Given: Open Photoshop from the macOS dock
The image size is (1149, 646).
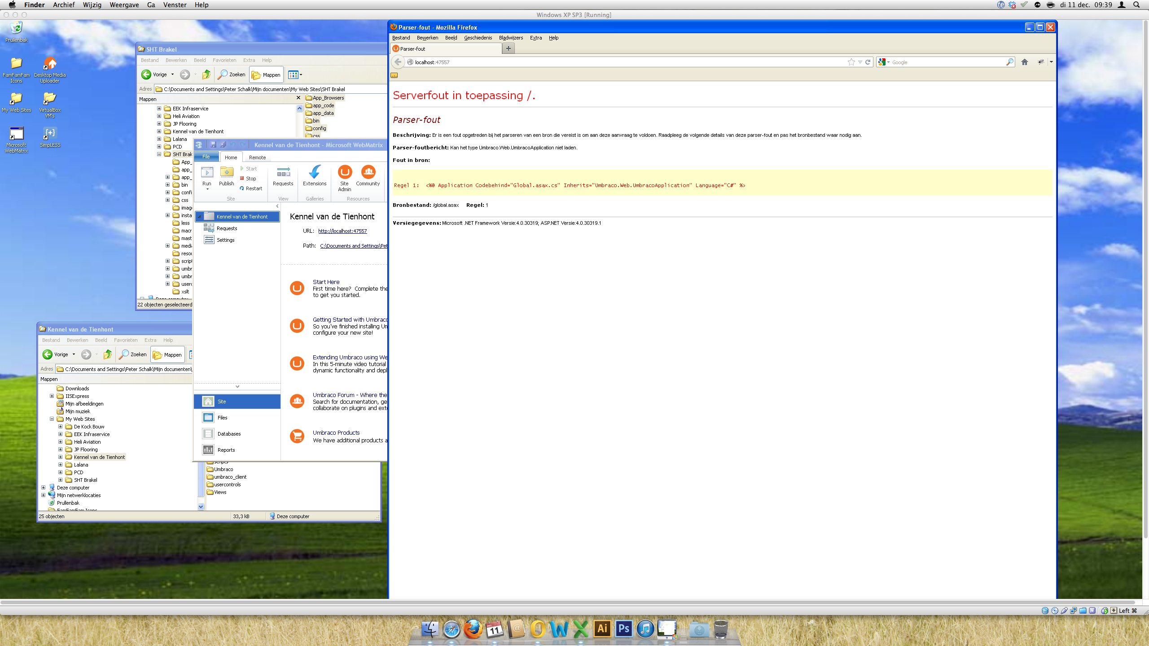Looking at the screenshot, I should 624,629.
